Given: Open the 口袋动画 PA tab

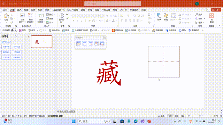Looking at the screenshot, I should pos(59,10).
